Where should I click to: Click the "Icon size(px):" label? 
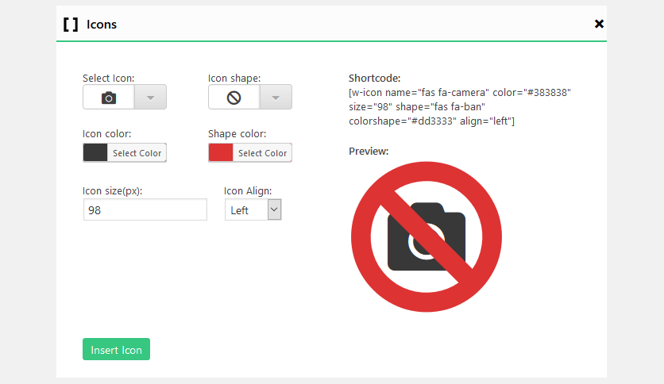tap(113, 191)
